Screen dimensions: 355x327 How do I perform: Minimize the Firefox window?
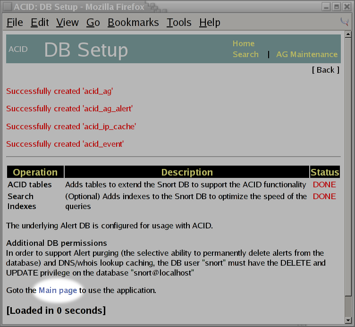pyautogui.click(x=326, y=7)
